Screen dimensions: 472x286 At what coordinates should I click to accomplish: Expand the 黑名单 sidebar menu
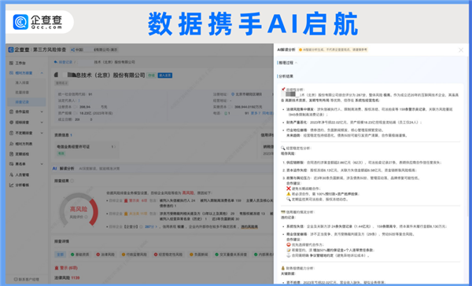[x=42, y=164]
